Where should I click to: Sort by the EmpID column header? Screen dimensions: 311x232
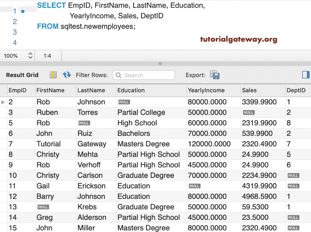pyautogui.click(x=17, y=90)
